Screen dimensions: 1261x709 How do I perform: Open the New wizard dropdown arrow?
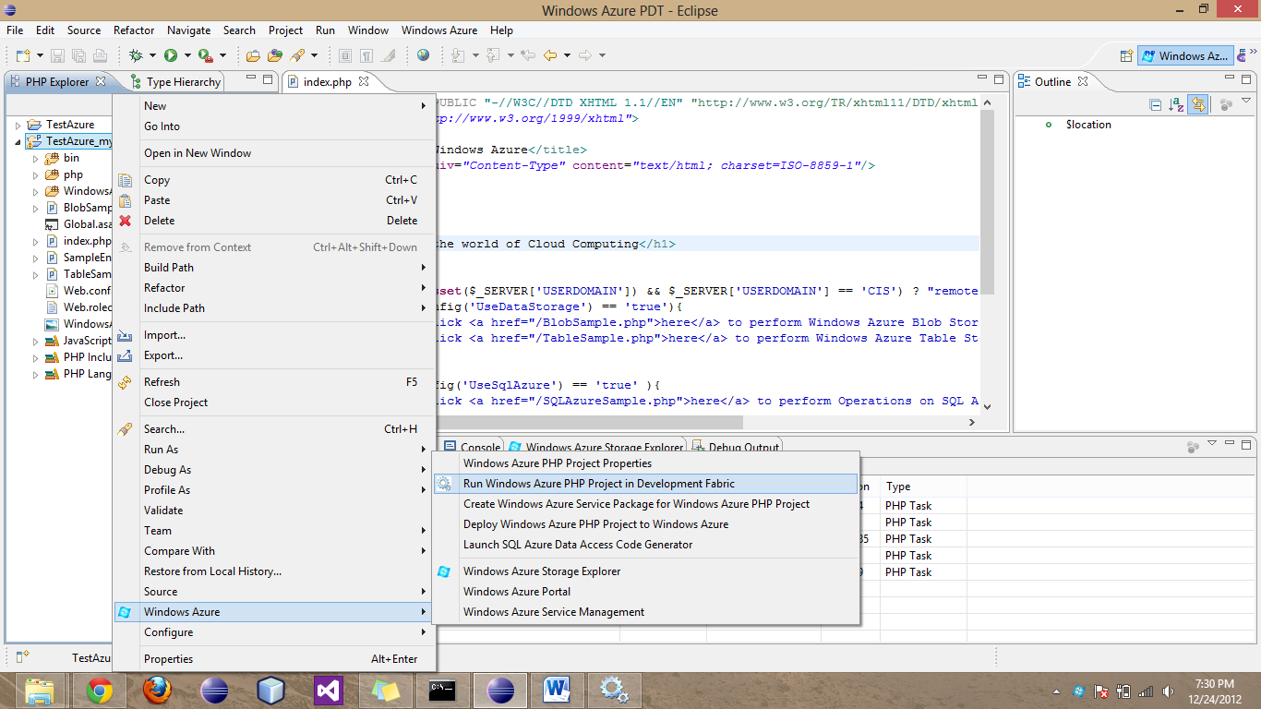click(39, 55)
